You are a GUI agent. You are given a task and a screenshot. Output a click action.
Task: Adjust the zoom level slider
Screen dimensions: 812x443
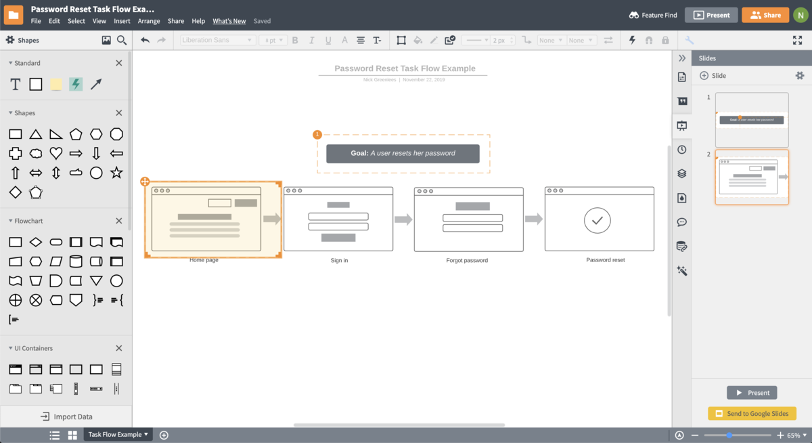(x=729, y=436)
